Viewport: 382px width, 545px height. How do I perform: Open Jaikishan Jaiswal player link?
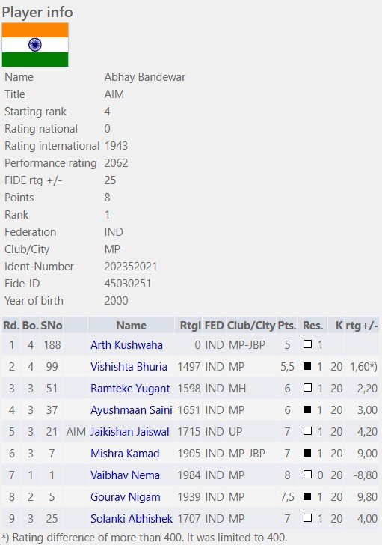click(x=130, y=432)
